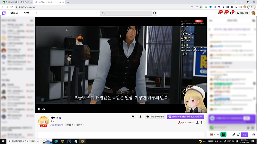Viewport: 257px width, 144px height.
Task: Click the browser back arrow
Action: pyautogui.click(x=3, y=7)
